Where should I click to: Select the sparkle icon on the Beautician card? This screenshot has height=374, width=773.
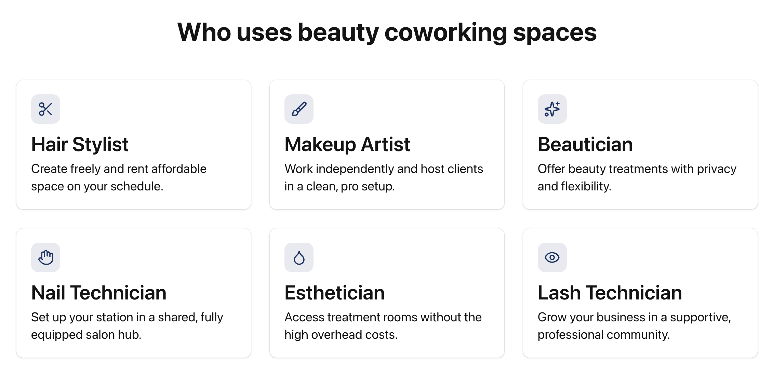[x=552, y=109]
